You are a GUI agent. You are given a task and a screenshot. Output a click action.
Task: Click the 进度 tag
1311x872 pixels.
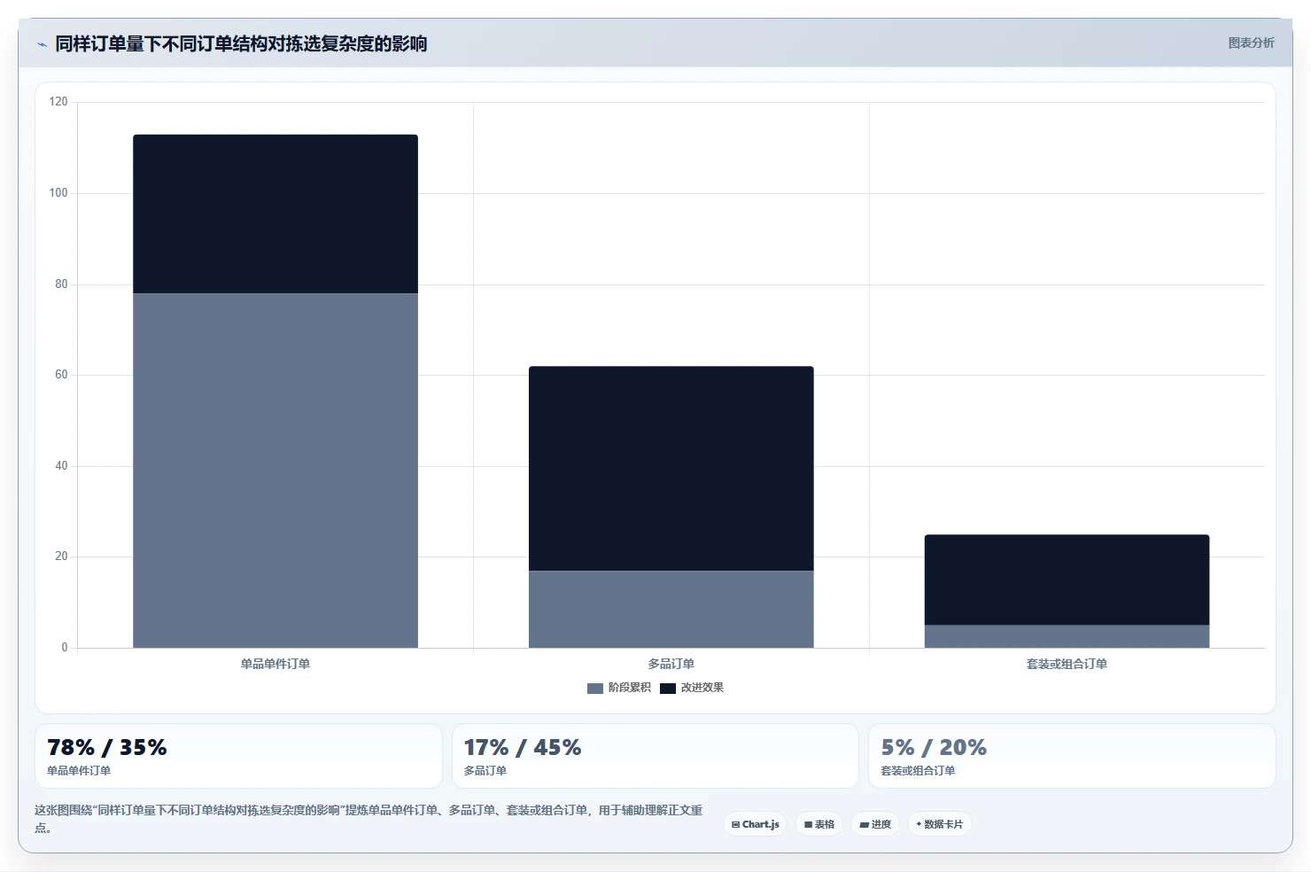point(875,824)
